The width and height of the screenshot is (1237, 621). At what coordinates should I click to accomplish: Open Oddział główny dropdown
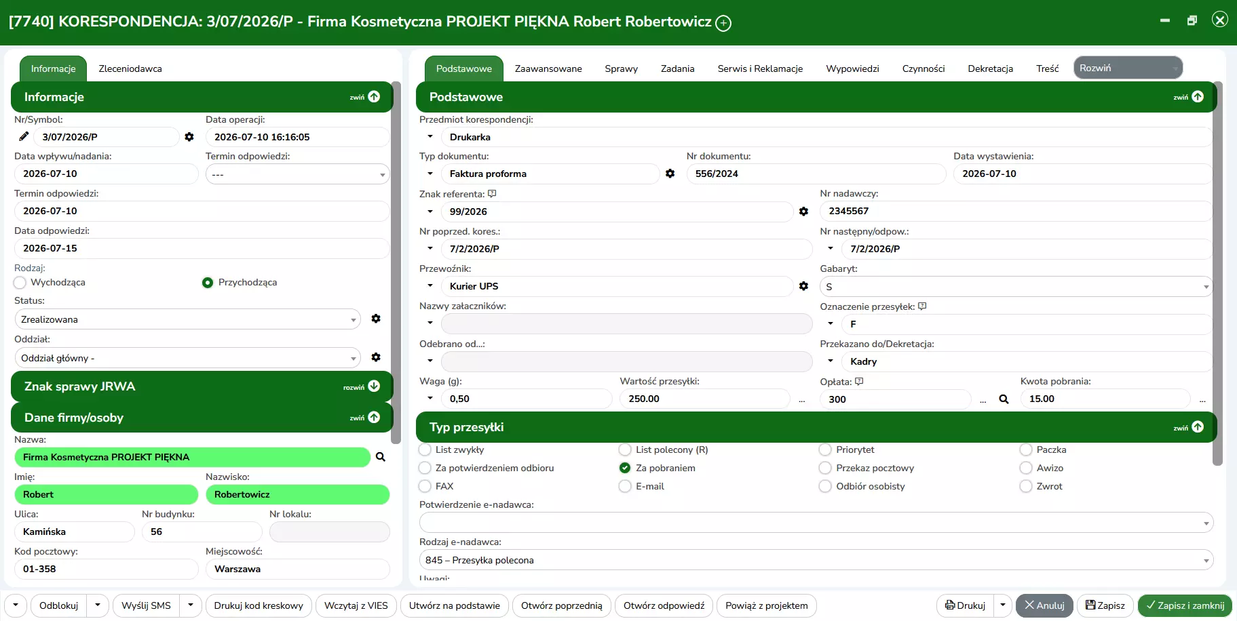pyautogui.click(x=187, y=358)
